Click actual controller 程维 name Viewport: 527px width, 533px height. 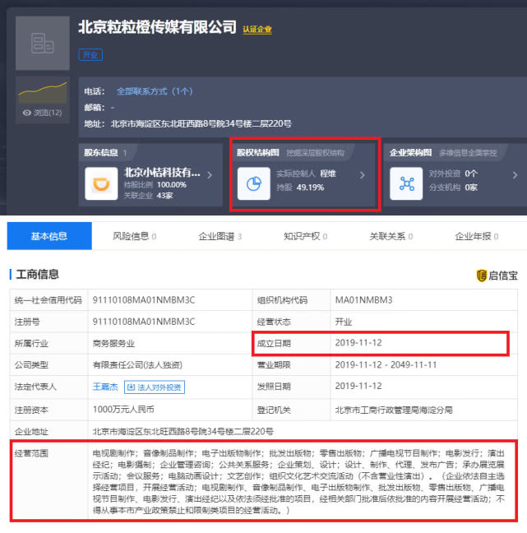coord(328,174)
